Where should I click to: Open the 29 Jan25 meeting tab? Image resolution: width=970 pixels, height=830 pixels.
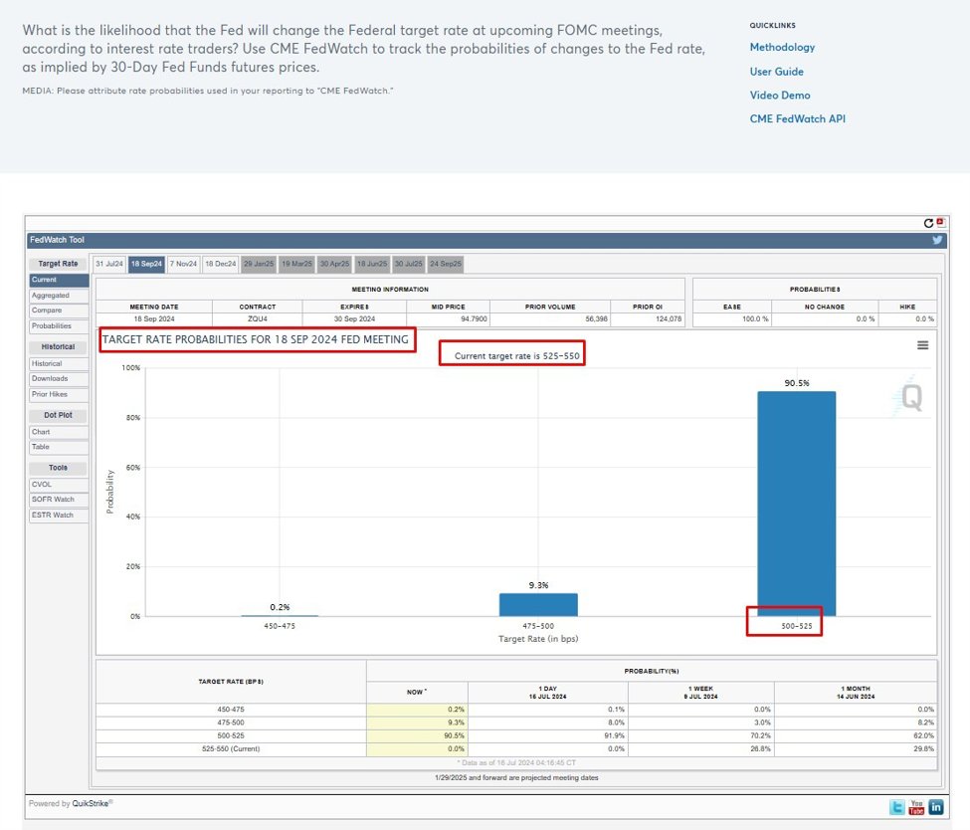coord(259,264)
